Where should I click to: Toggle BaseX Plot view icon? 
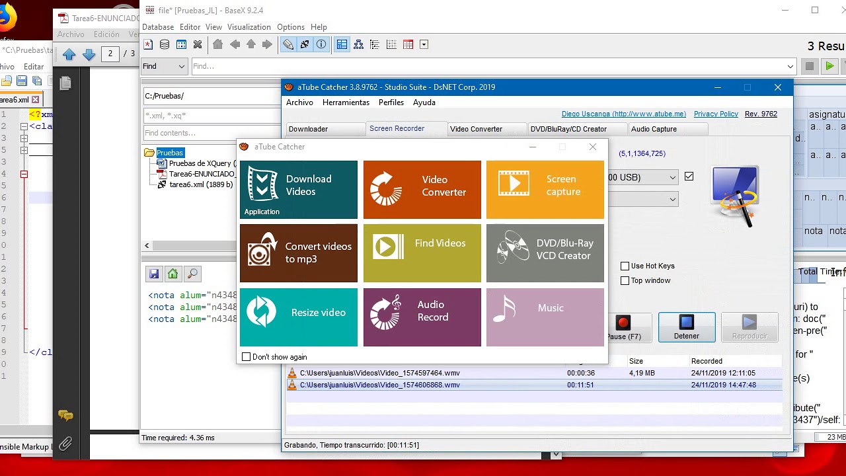tap(391, 44)
